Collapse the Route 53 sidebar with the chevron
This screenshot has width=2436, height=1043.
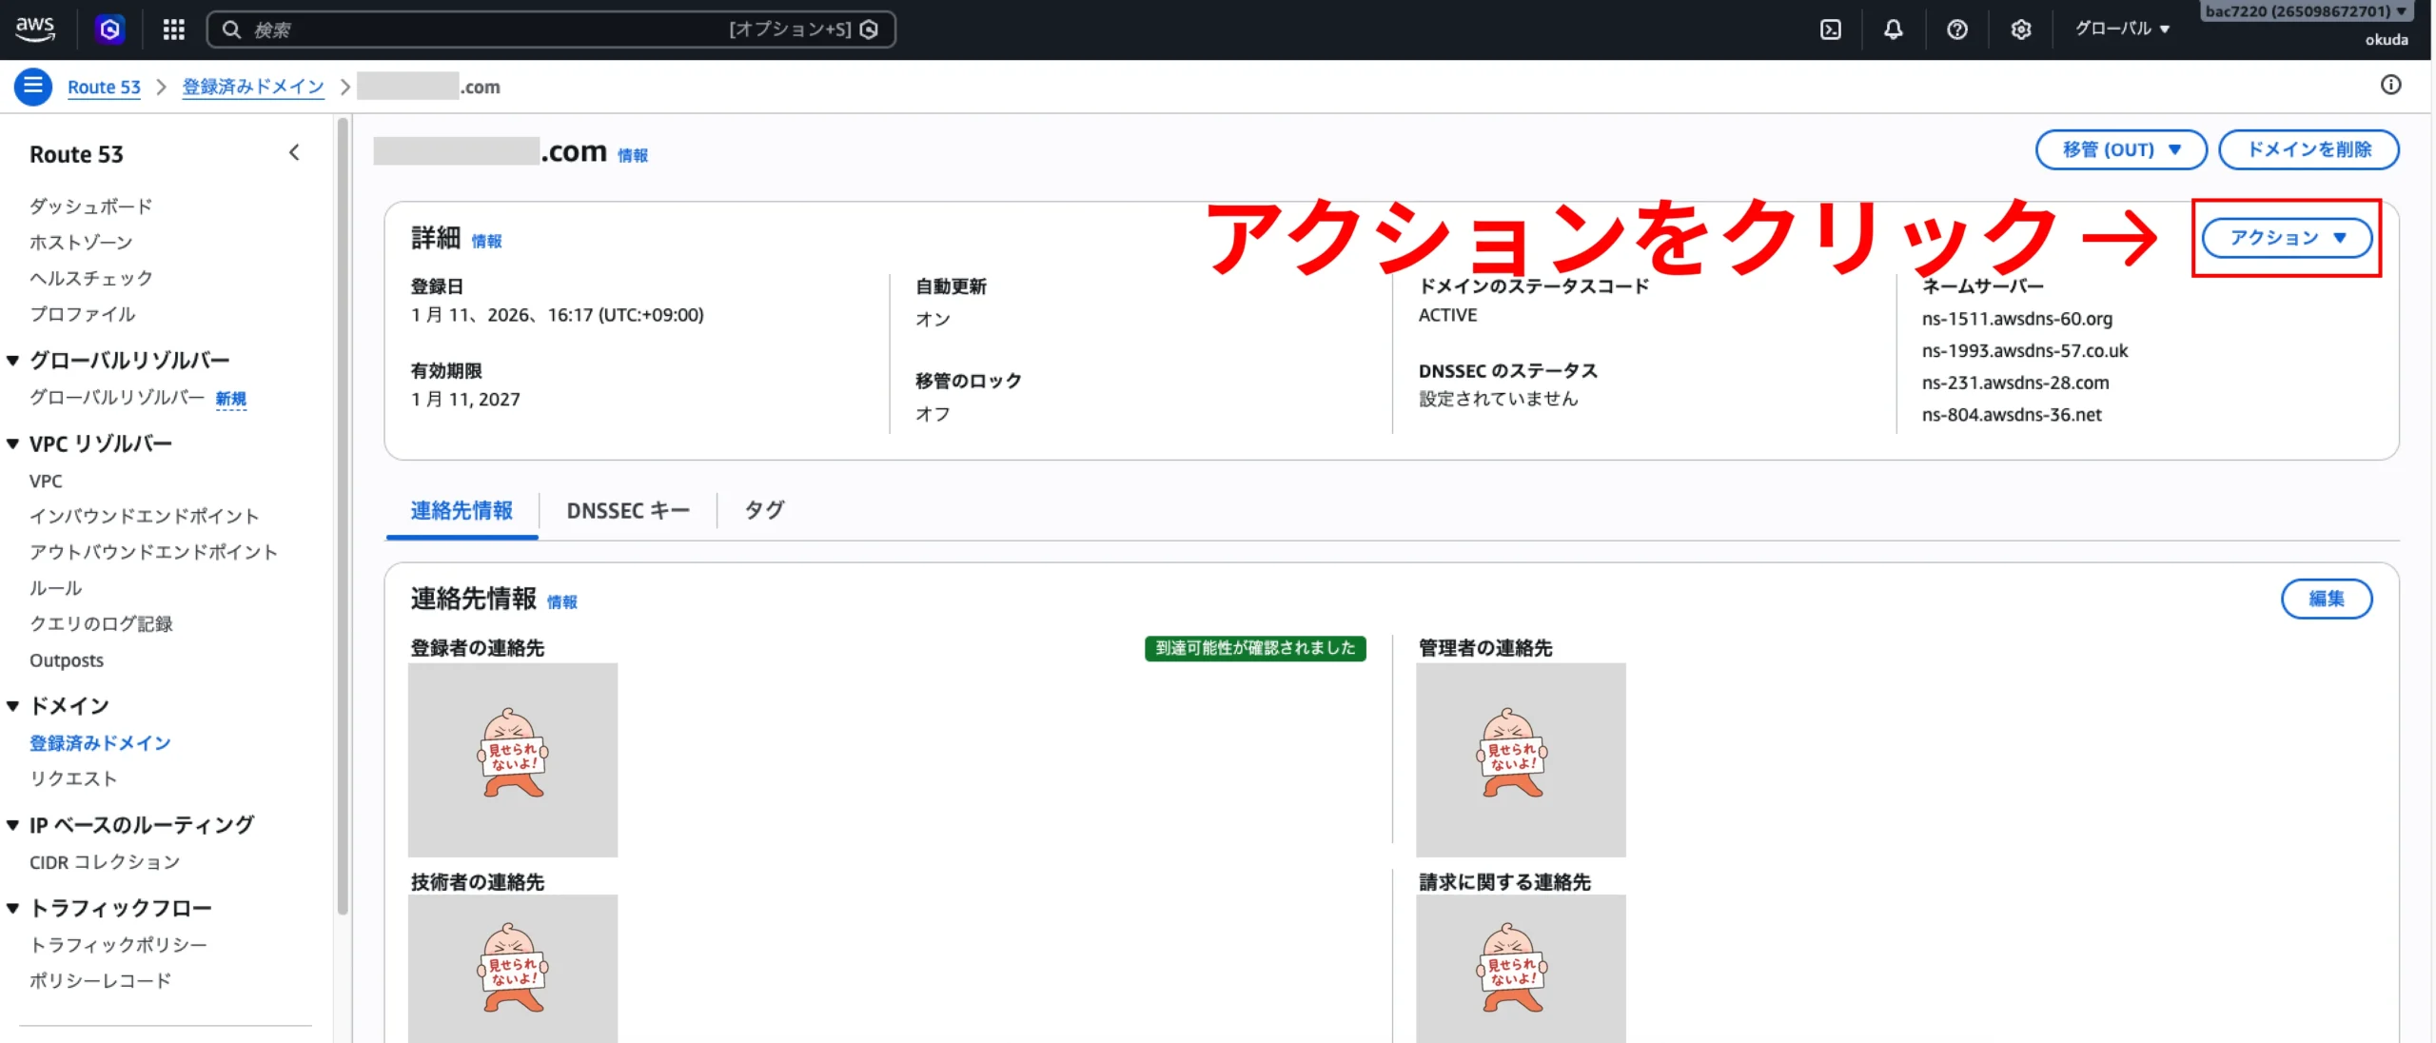[294, 152]
